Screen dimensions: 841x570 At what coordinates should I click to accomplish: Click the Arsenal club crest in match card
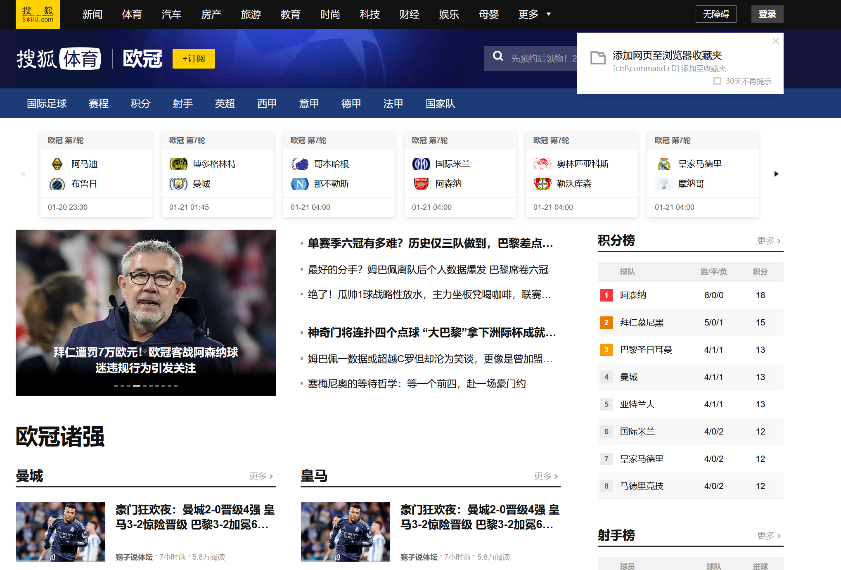pos(421,184)
